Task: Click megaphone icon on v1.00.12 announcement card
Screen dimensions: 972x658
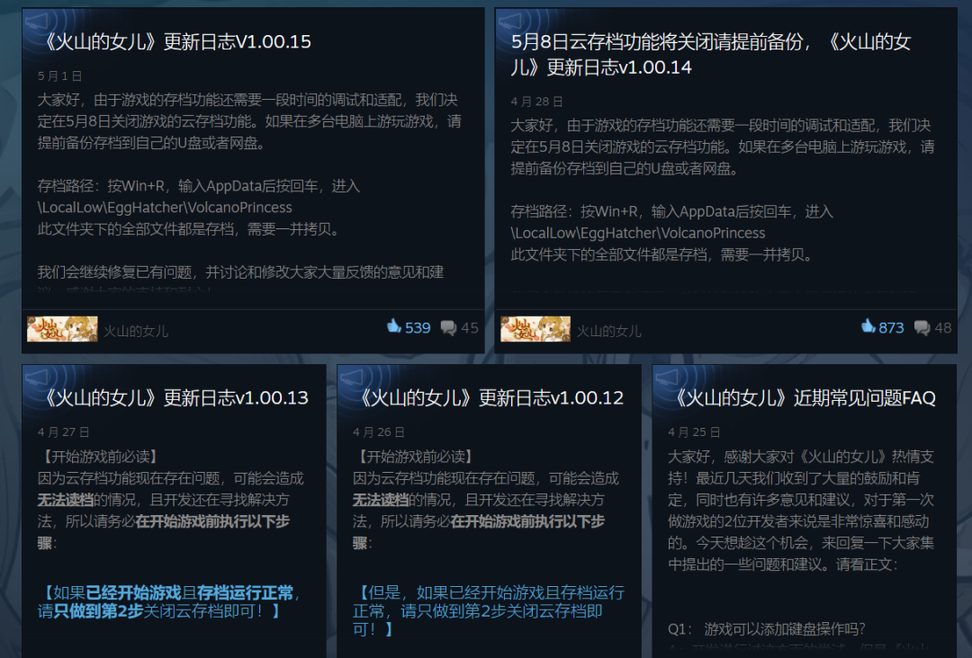Action: click(352, 378)
